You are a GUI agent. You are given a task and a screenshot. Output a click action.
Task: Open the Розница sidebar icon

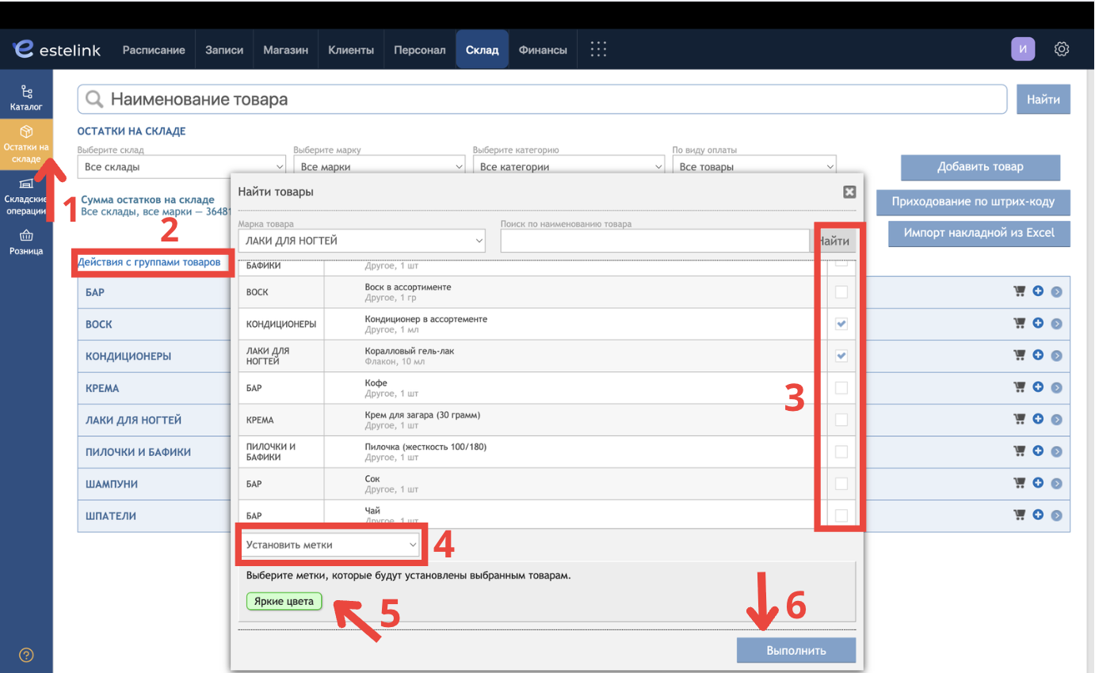coord(26,242)
